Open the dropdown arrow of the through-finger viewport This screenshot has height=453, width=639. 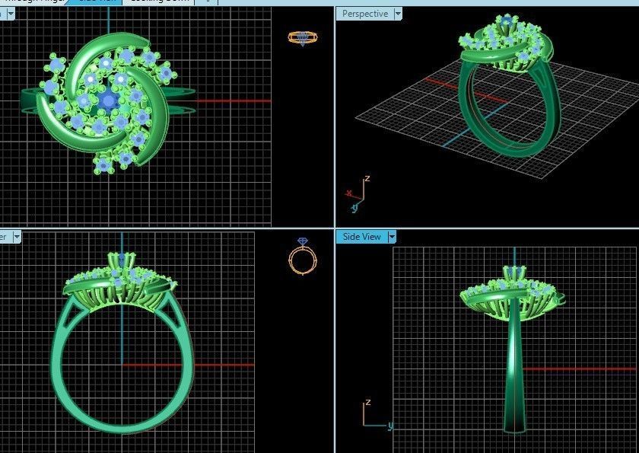[x=17, y=237]
